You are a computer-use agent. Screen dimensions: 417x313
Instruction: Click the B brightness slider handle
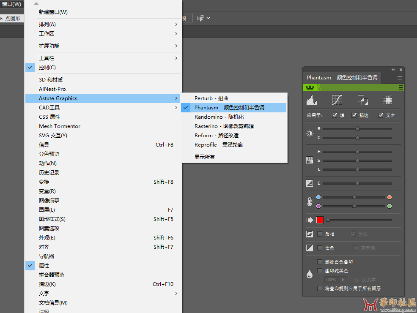click(x=357, y=128)
